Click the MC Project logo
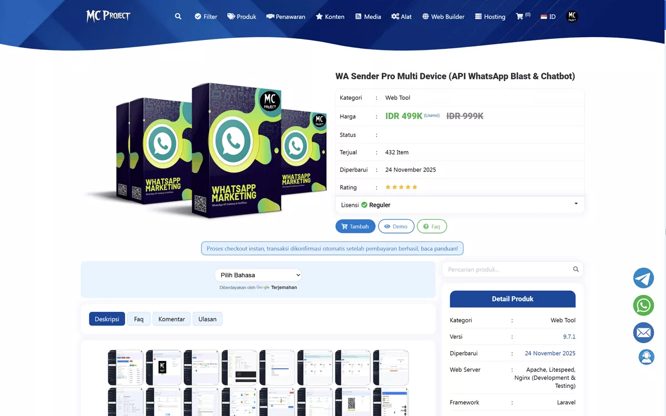 tap(108, 16)
